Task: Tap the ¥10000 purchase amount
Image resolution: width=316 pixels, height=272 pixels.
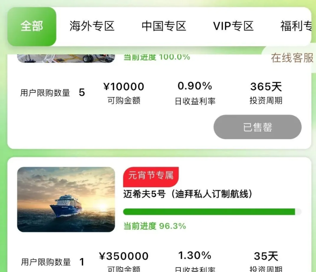Action: pyautogui.click(x=124, y=86)
